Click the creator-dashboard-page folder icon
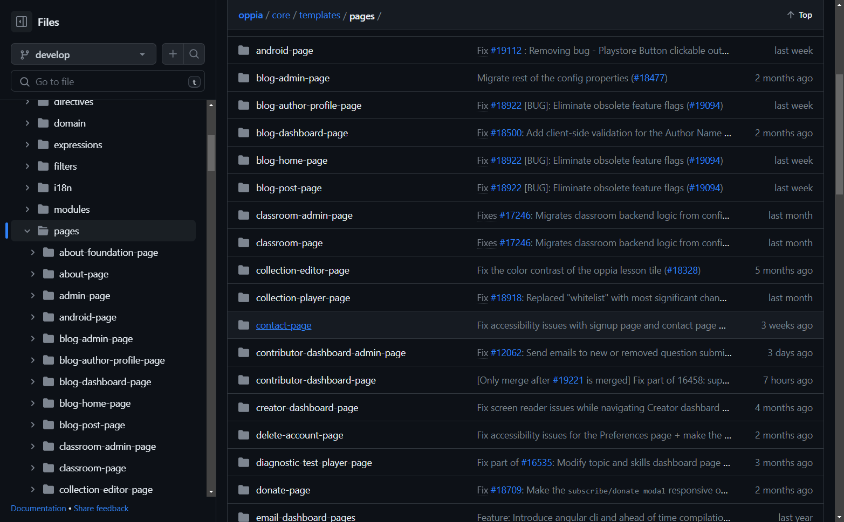Image resolution: width=844 pixels, height=522 pixels. pos(244,407)
